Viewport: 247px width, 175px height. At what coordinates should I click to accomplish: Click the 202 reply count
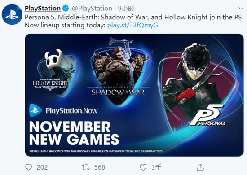click(x=42, y=167)
